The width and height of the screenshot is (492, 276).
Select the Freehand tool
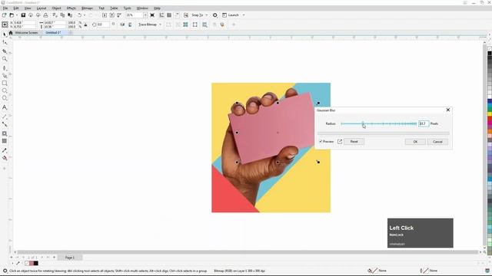[5, 68]
